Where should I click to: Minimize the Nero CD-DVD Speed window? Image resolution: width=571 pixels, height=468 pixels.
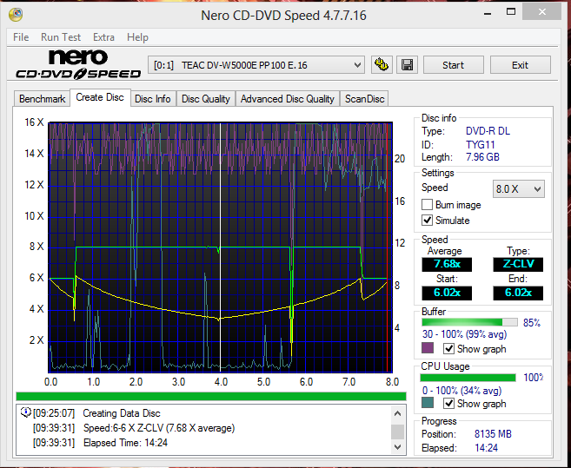488,14
